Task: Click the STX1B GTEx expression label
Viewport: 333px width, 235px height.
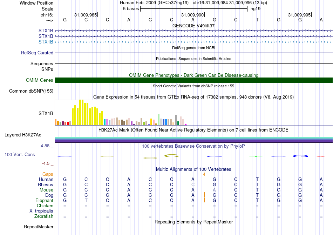Action: pyautogui.click(x=46, y=113)
